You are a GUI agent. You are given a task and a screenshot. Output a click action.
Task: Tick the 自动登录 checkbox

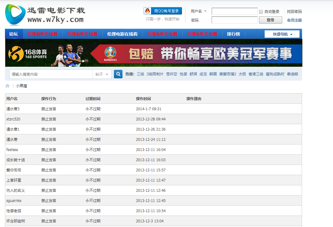261,12
